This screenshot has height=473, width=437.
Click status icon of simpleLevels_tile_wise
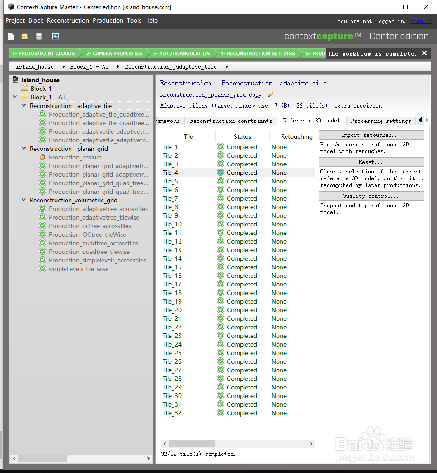[42, 268]
